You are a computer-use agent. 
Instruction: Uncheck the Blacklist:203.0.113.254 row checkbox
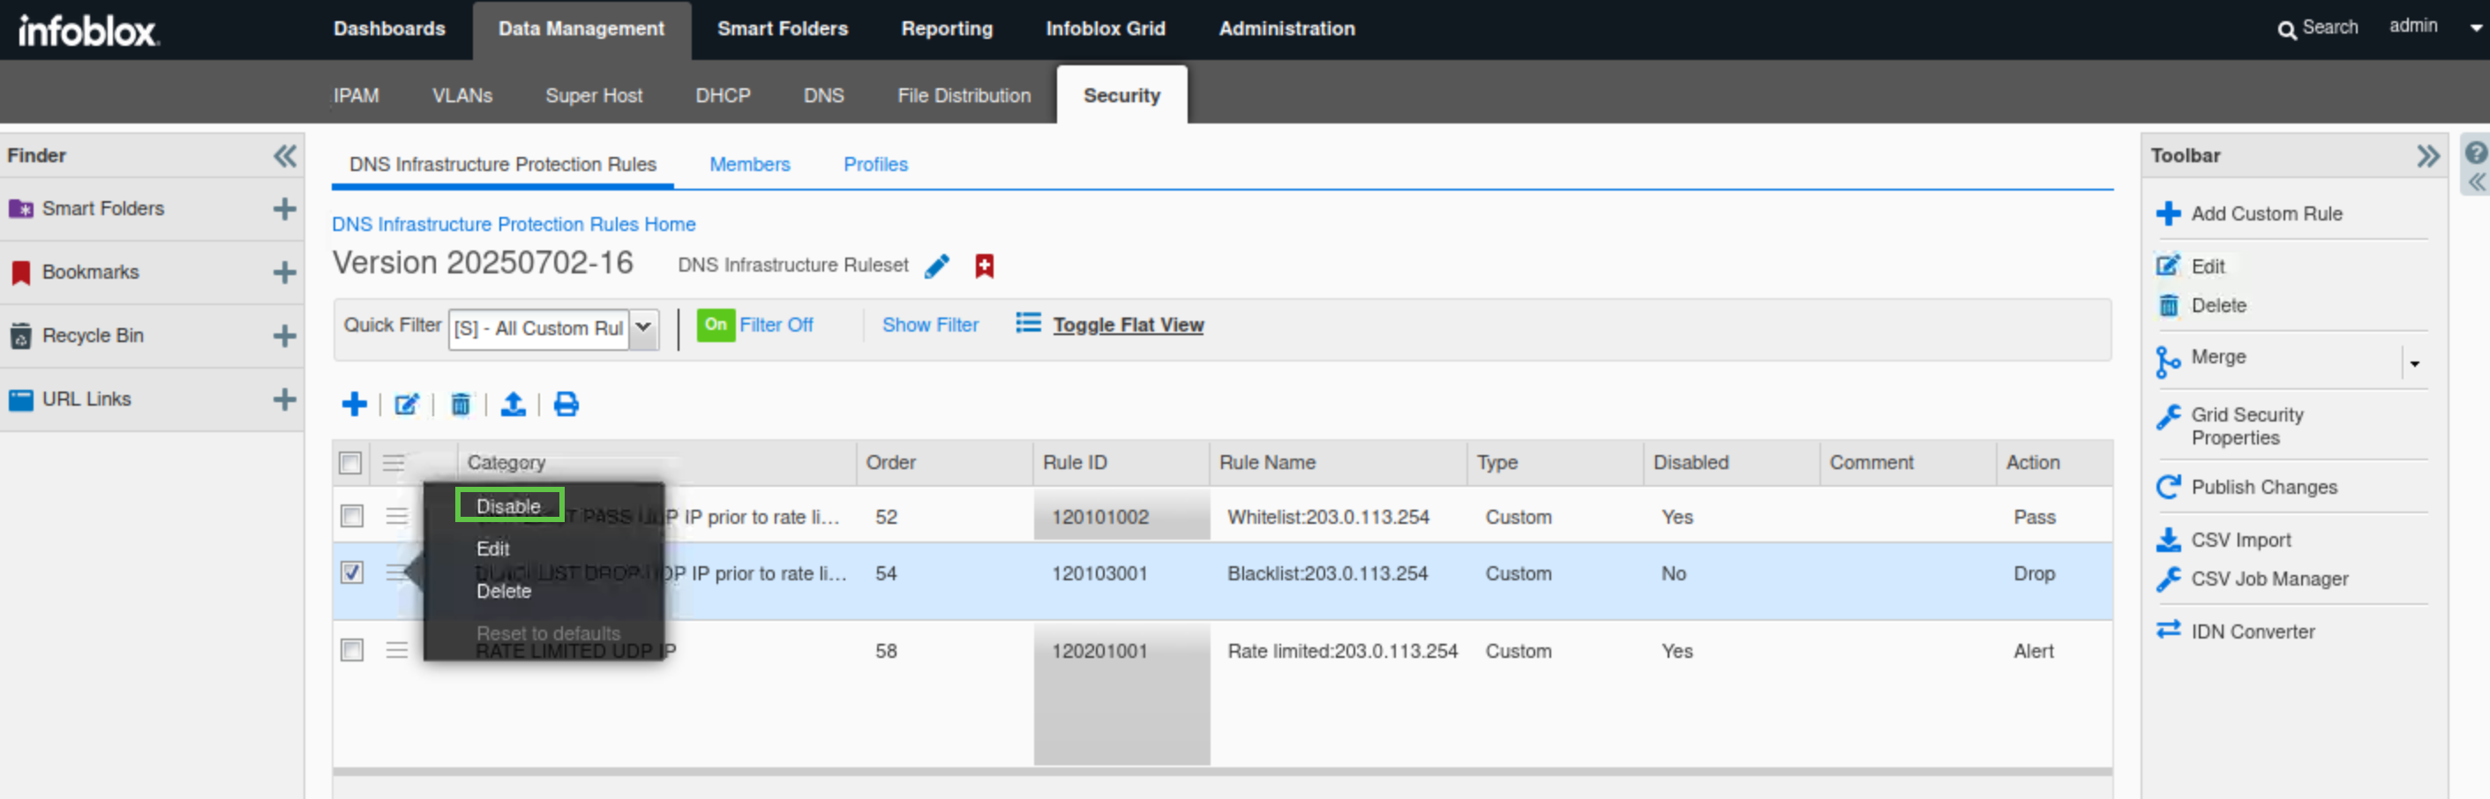(x=352, y=572)
